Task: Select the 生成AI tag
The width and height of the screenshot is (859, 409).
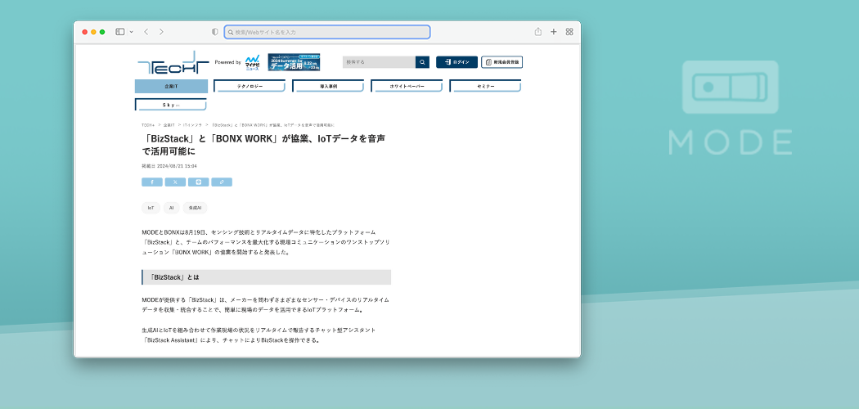Action: (x=195, y=208)
